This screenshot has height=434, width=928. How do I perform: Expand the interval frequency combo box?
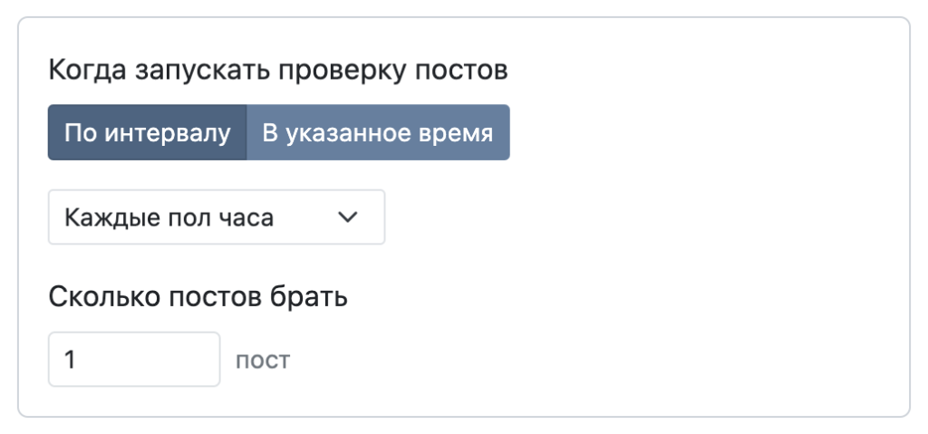pyautogui.click(x=216, y=217)
